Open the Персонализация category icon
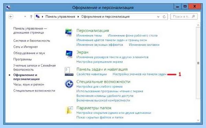206x128 pixels. pos(69,33)
